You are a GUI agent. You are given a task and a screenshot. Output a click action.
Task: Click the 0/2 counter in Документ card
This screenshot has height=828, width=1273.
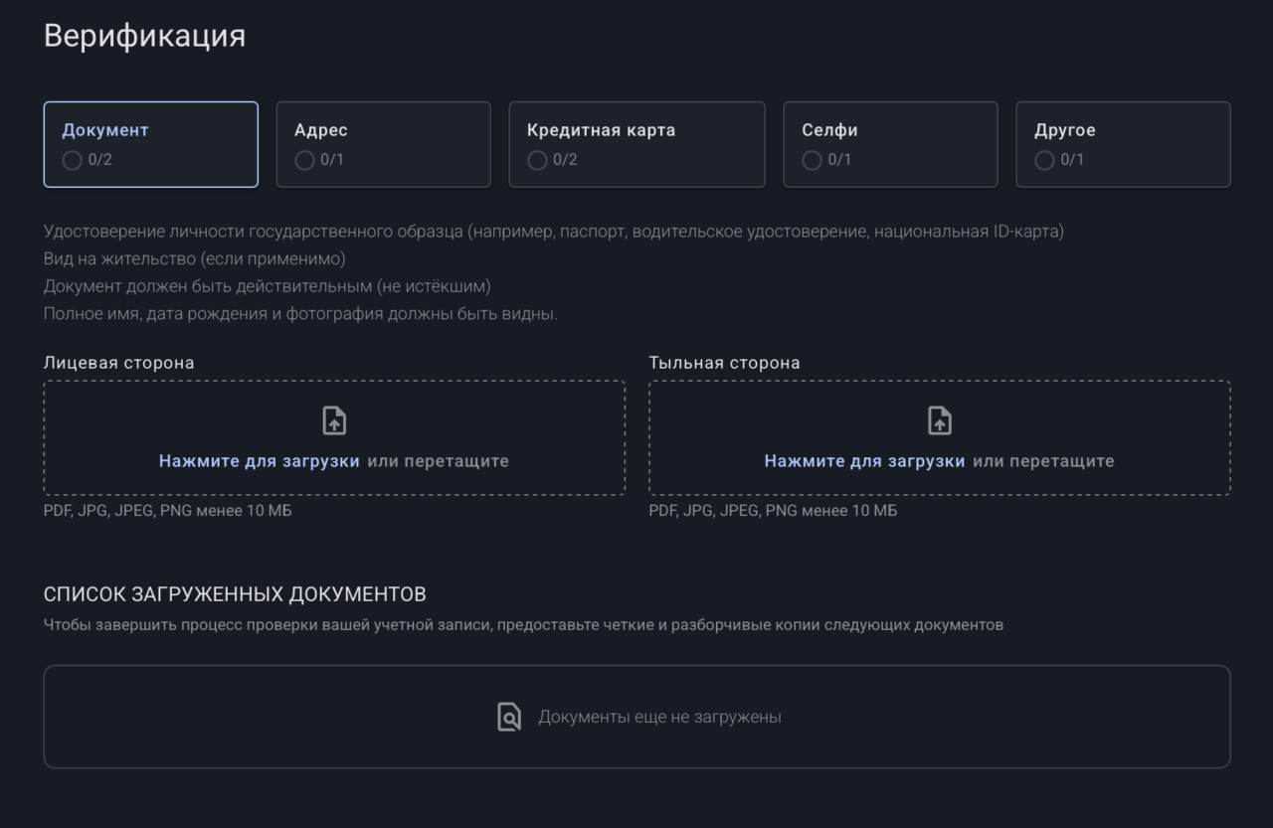[x=100, y=160]
